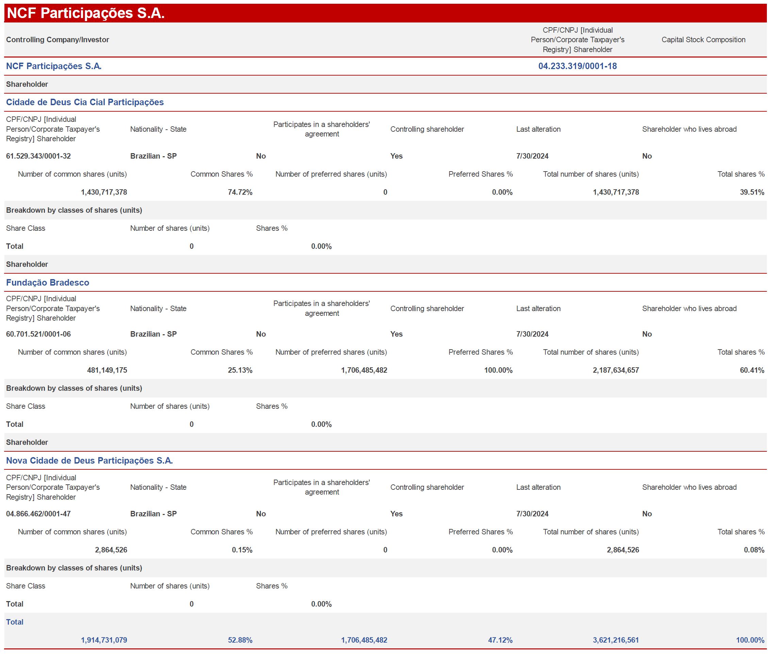Open the NCF Participações S.A. blue company link
Viewport: 773px width, 661px height.
pos(54,66)
